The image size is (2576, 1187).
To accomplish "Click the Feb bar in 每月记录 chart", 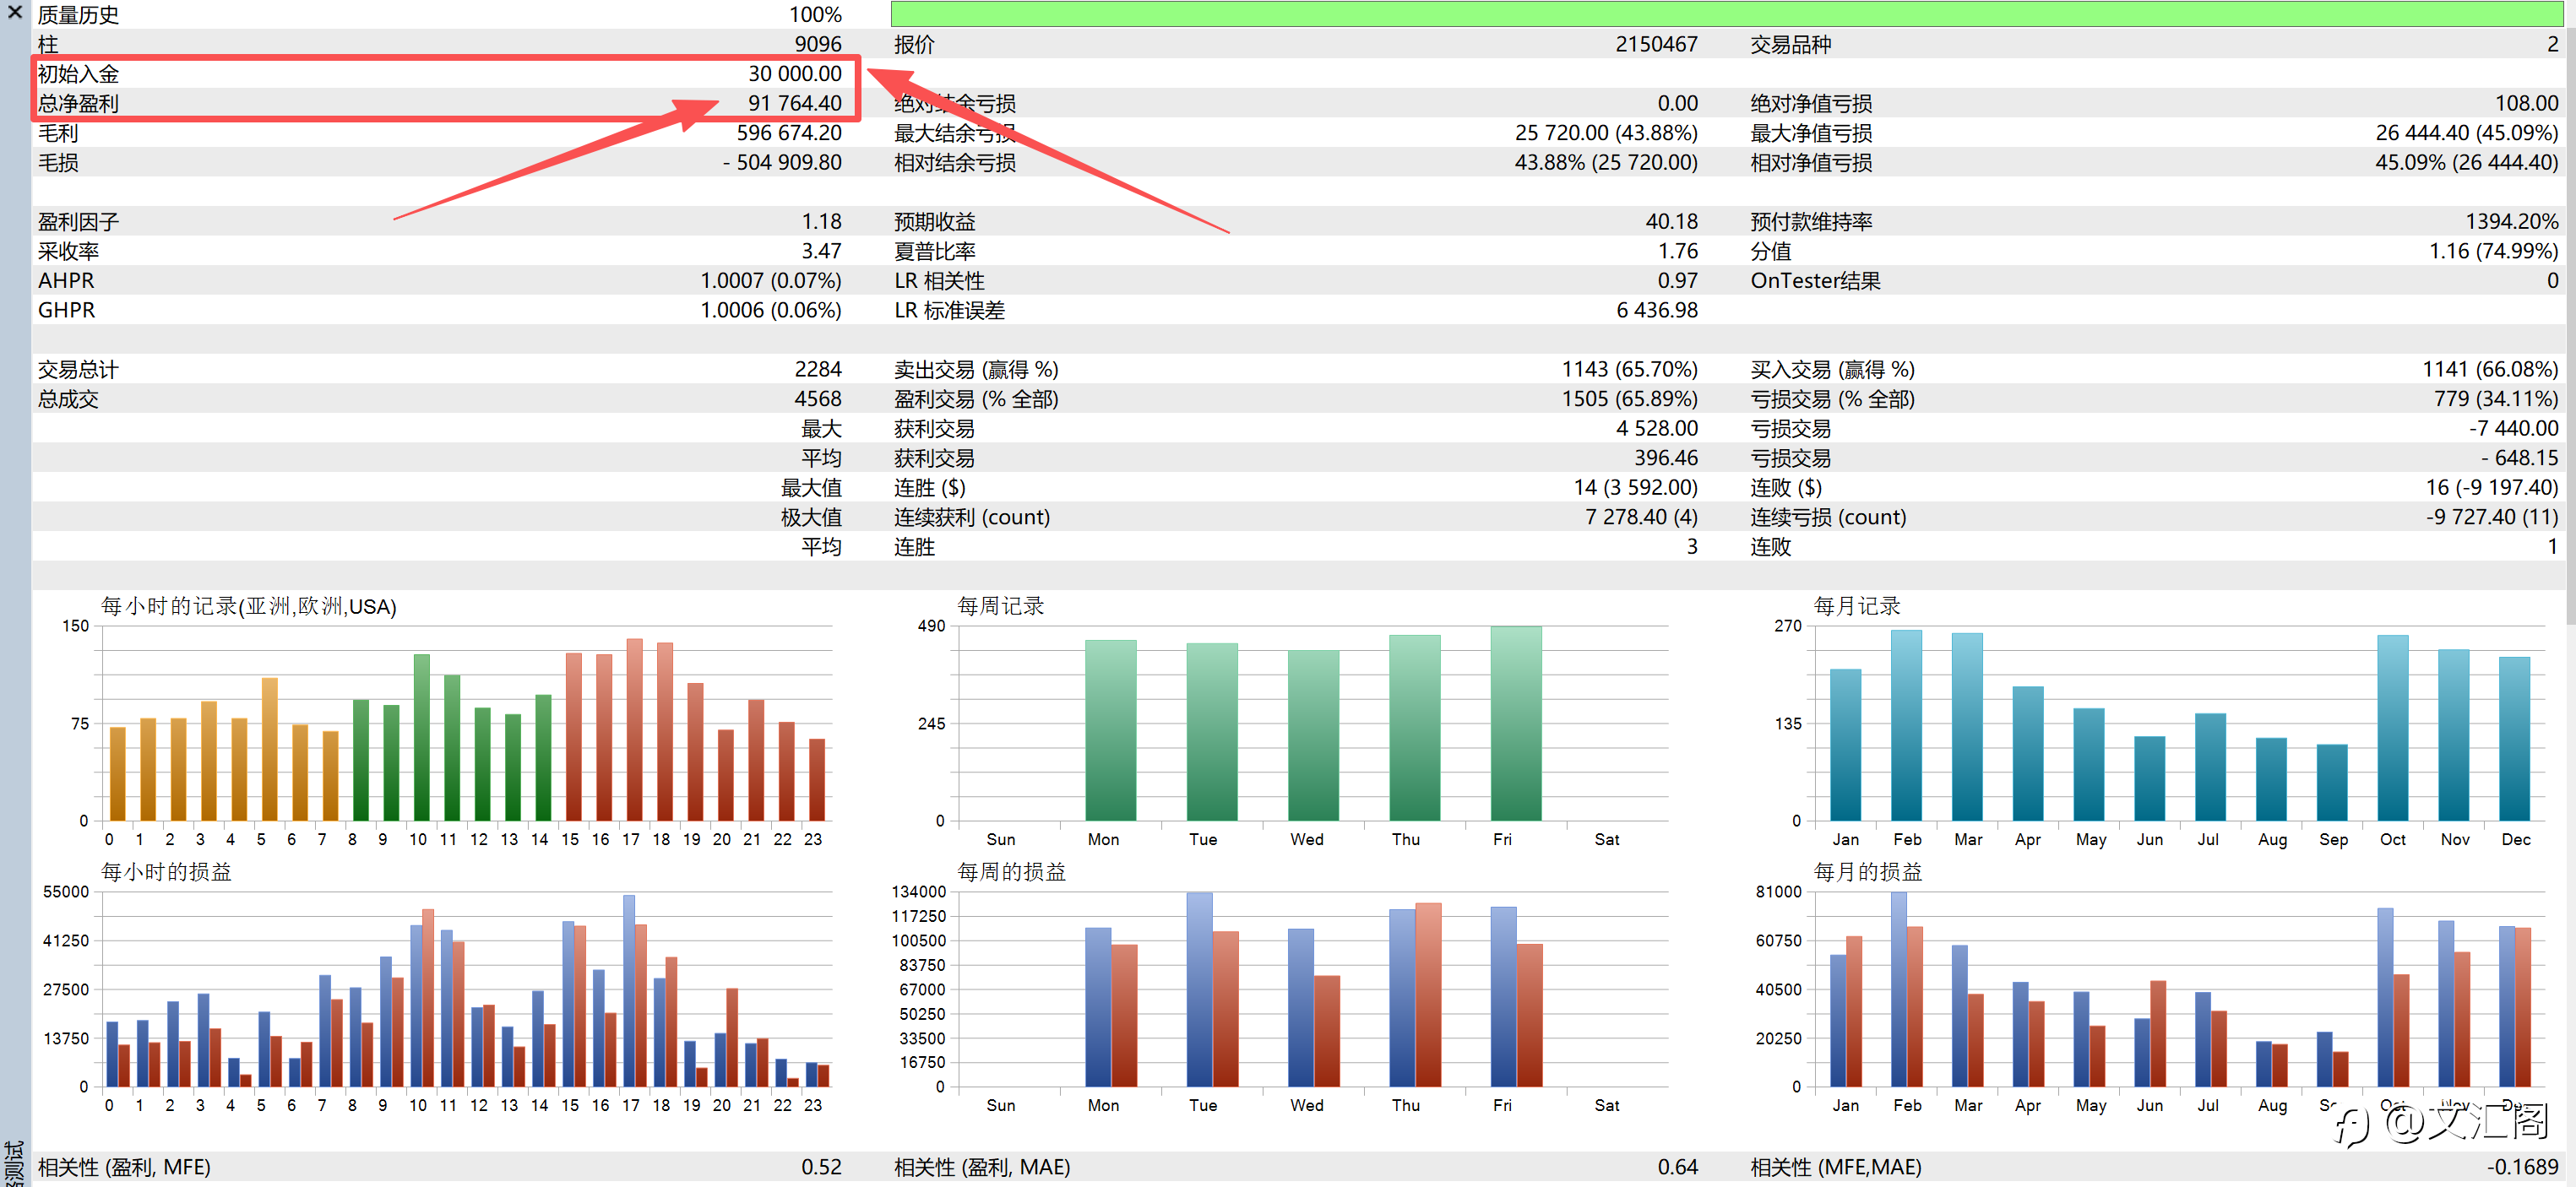I will pyautogui.click(x=1906, y=726).
